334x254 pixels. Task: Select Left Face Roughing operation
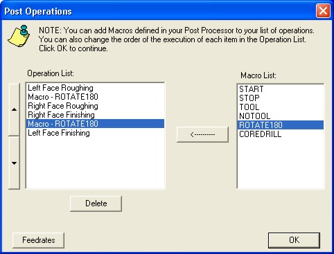pyautogui.click(x=95, y=88)
